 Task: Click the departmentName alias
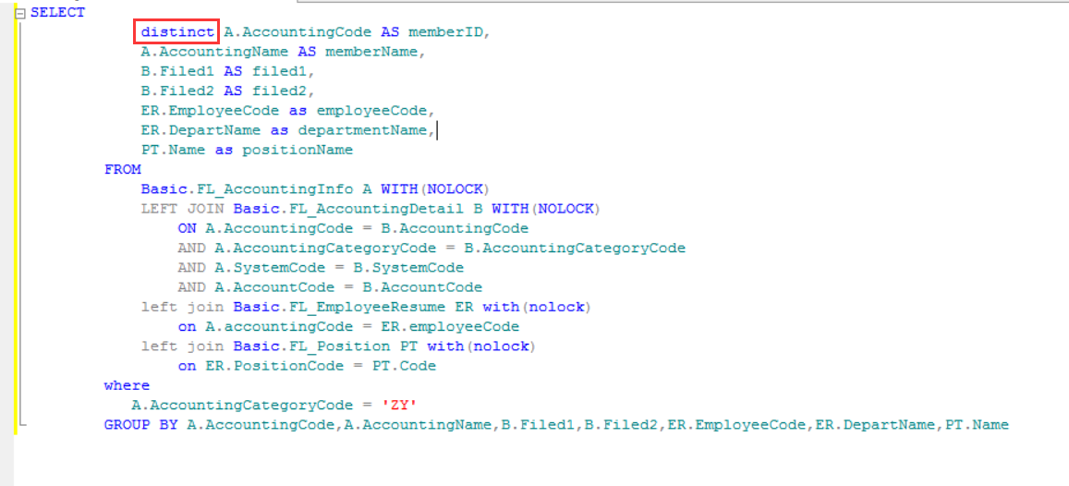tap(363, 130)
